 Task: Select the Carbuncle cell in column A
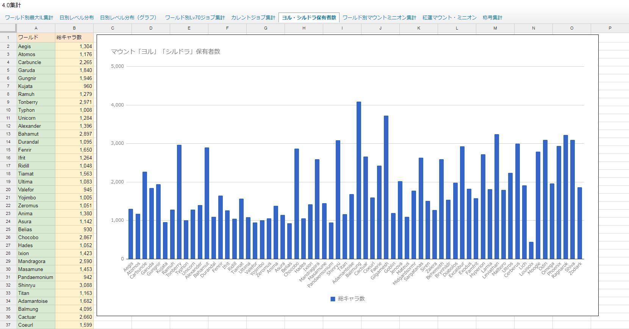tap(36, 62)
